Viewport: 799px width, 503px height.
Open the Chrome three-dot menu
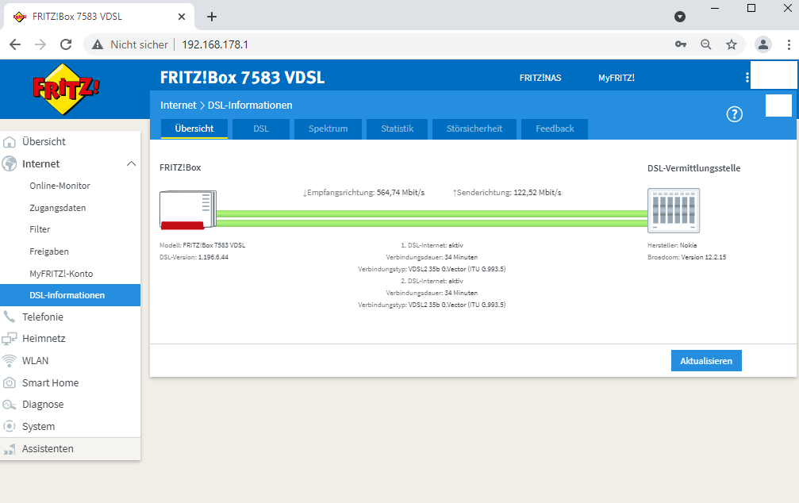pyautogui.click(x=789, y=44)
